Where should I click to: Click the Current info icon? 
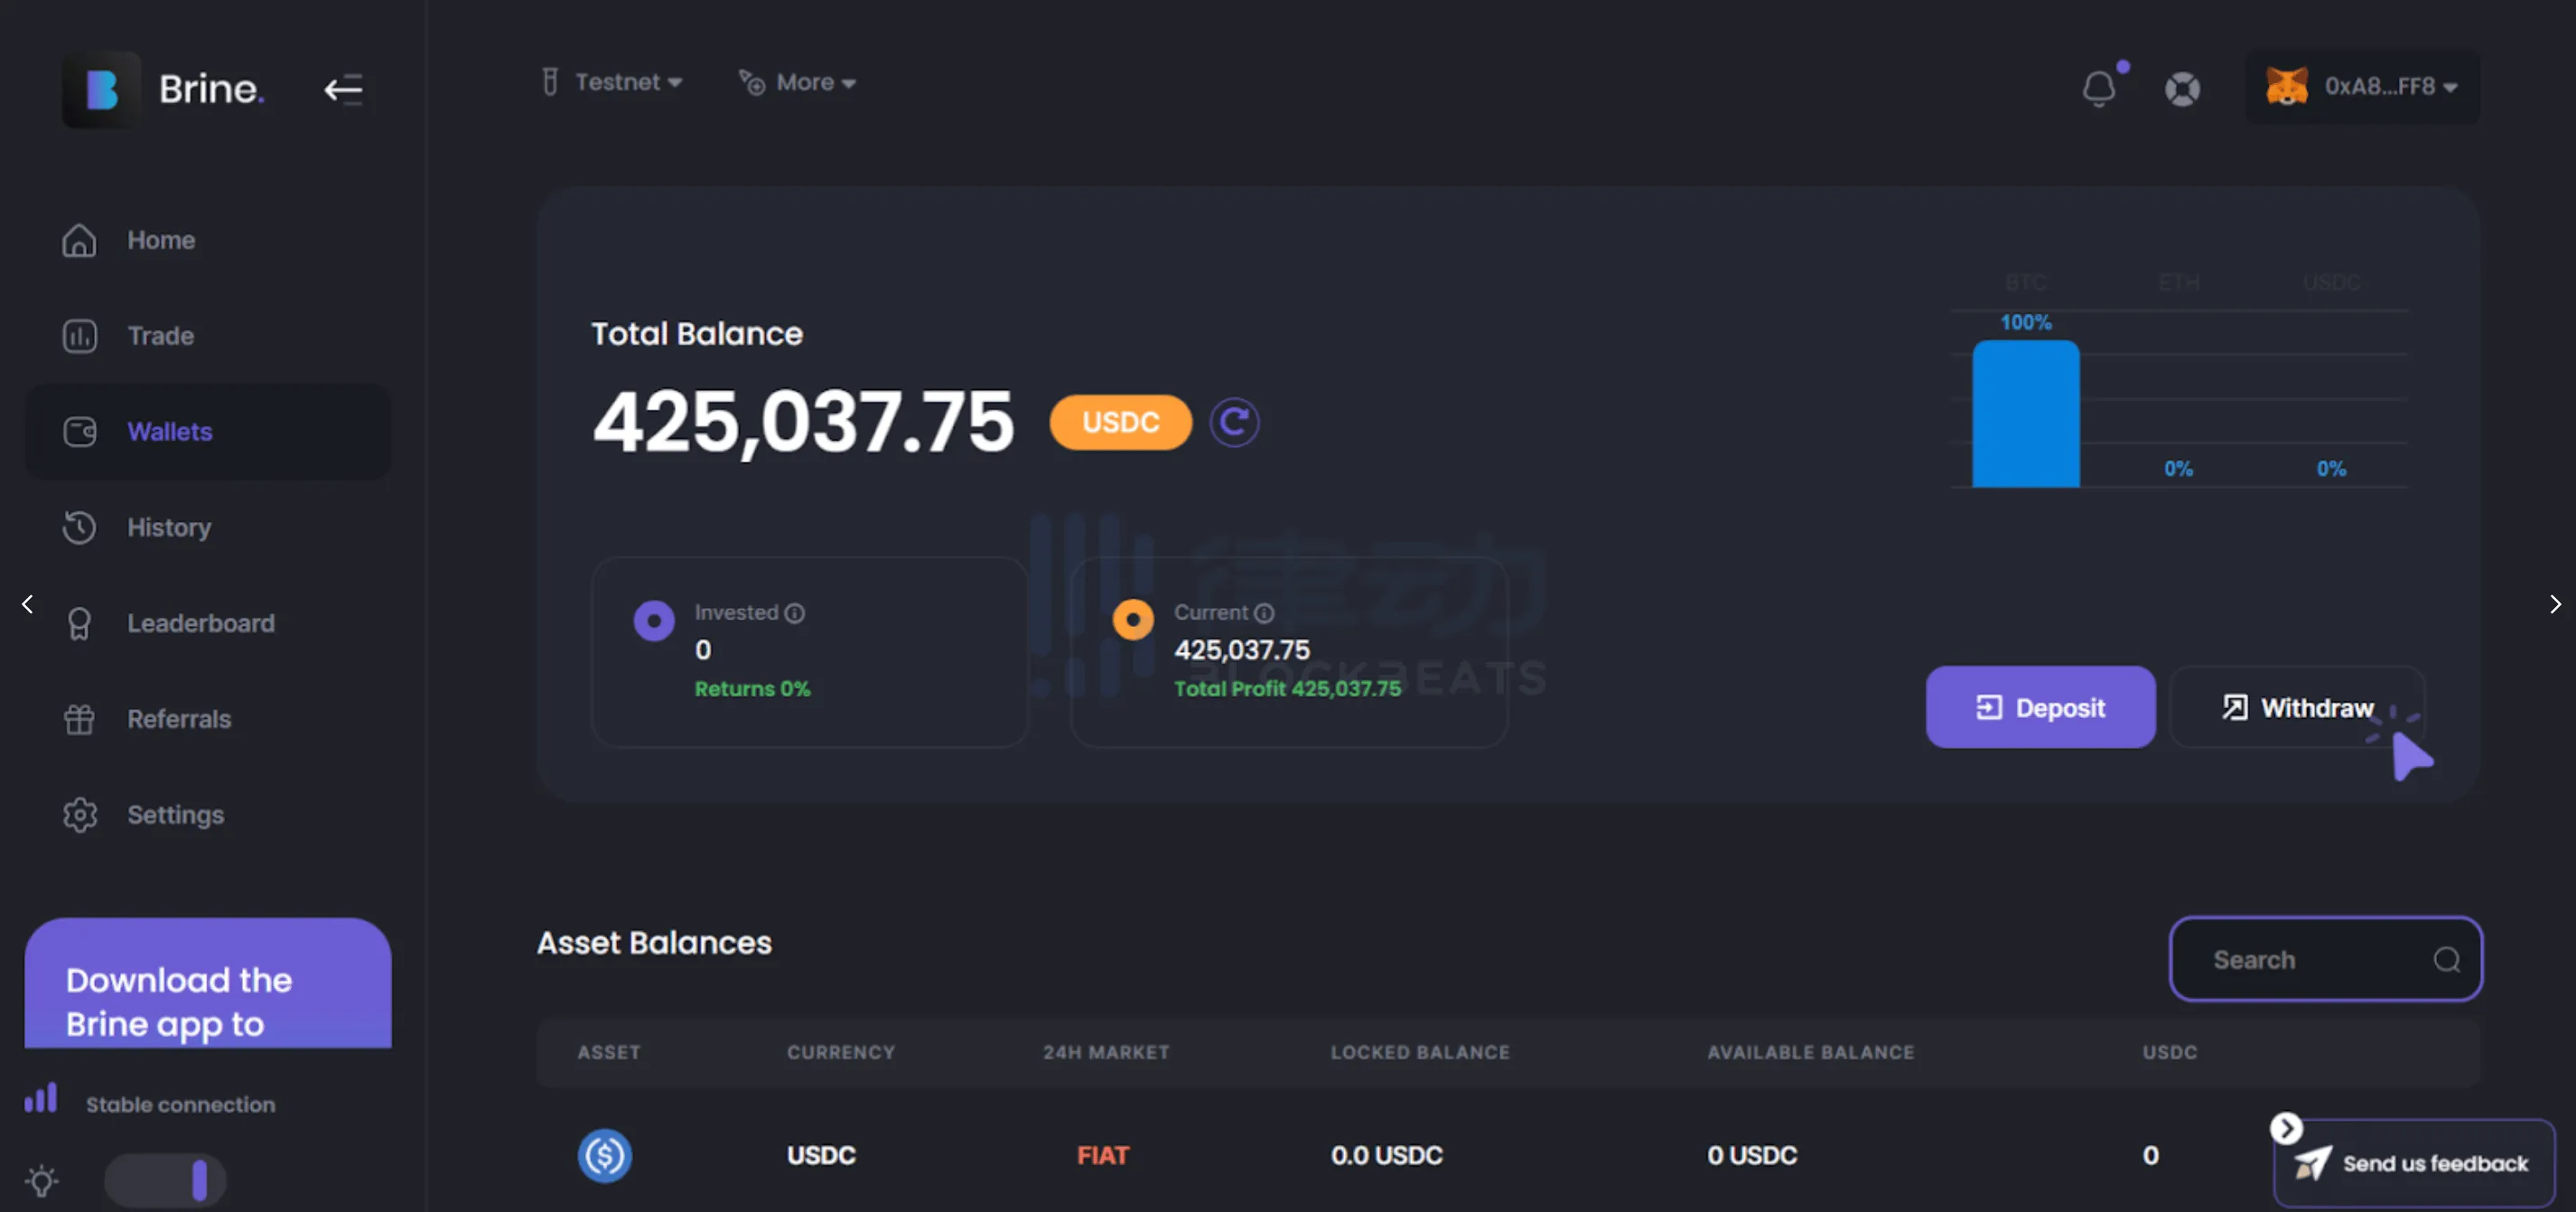point(1264,613)
